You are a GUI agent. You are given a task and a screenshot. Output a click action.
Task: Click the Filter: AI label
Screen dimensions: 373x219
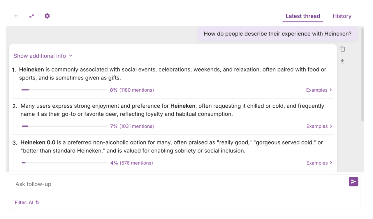click(x=24, y=202)
